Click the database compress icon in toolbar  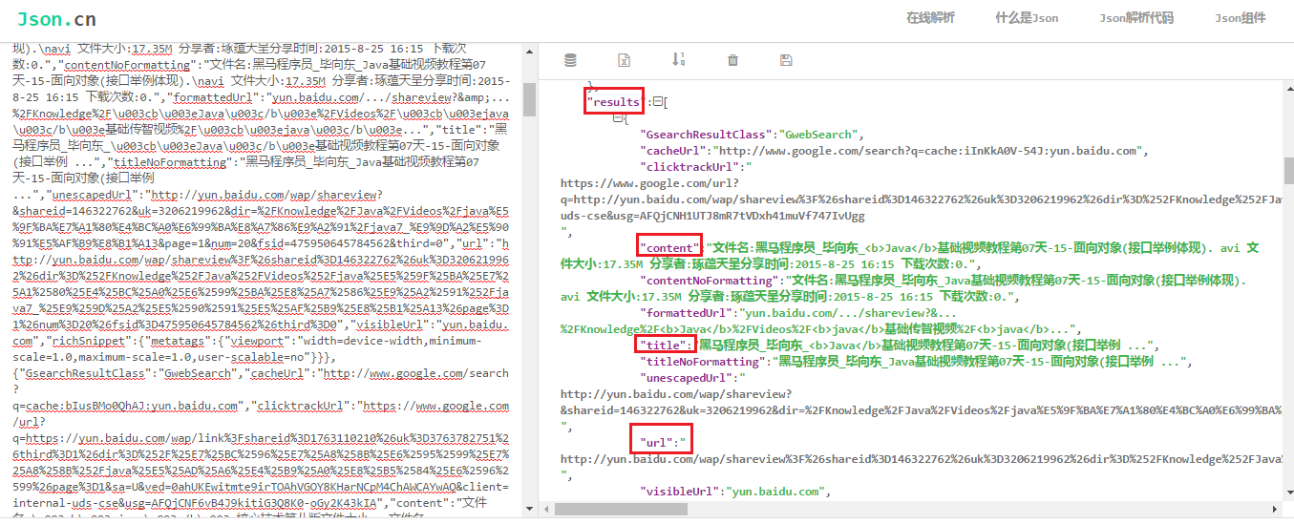[x=571, y=60]
